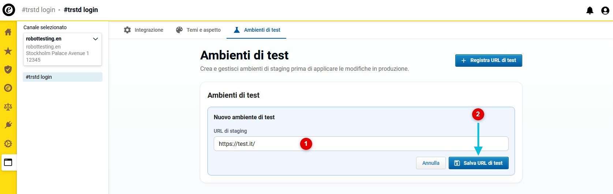Select the #trstd login channel item
The image size is (613, 194).
tap(63, 77)
